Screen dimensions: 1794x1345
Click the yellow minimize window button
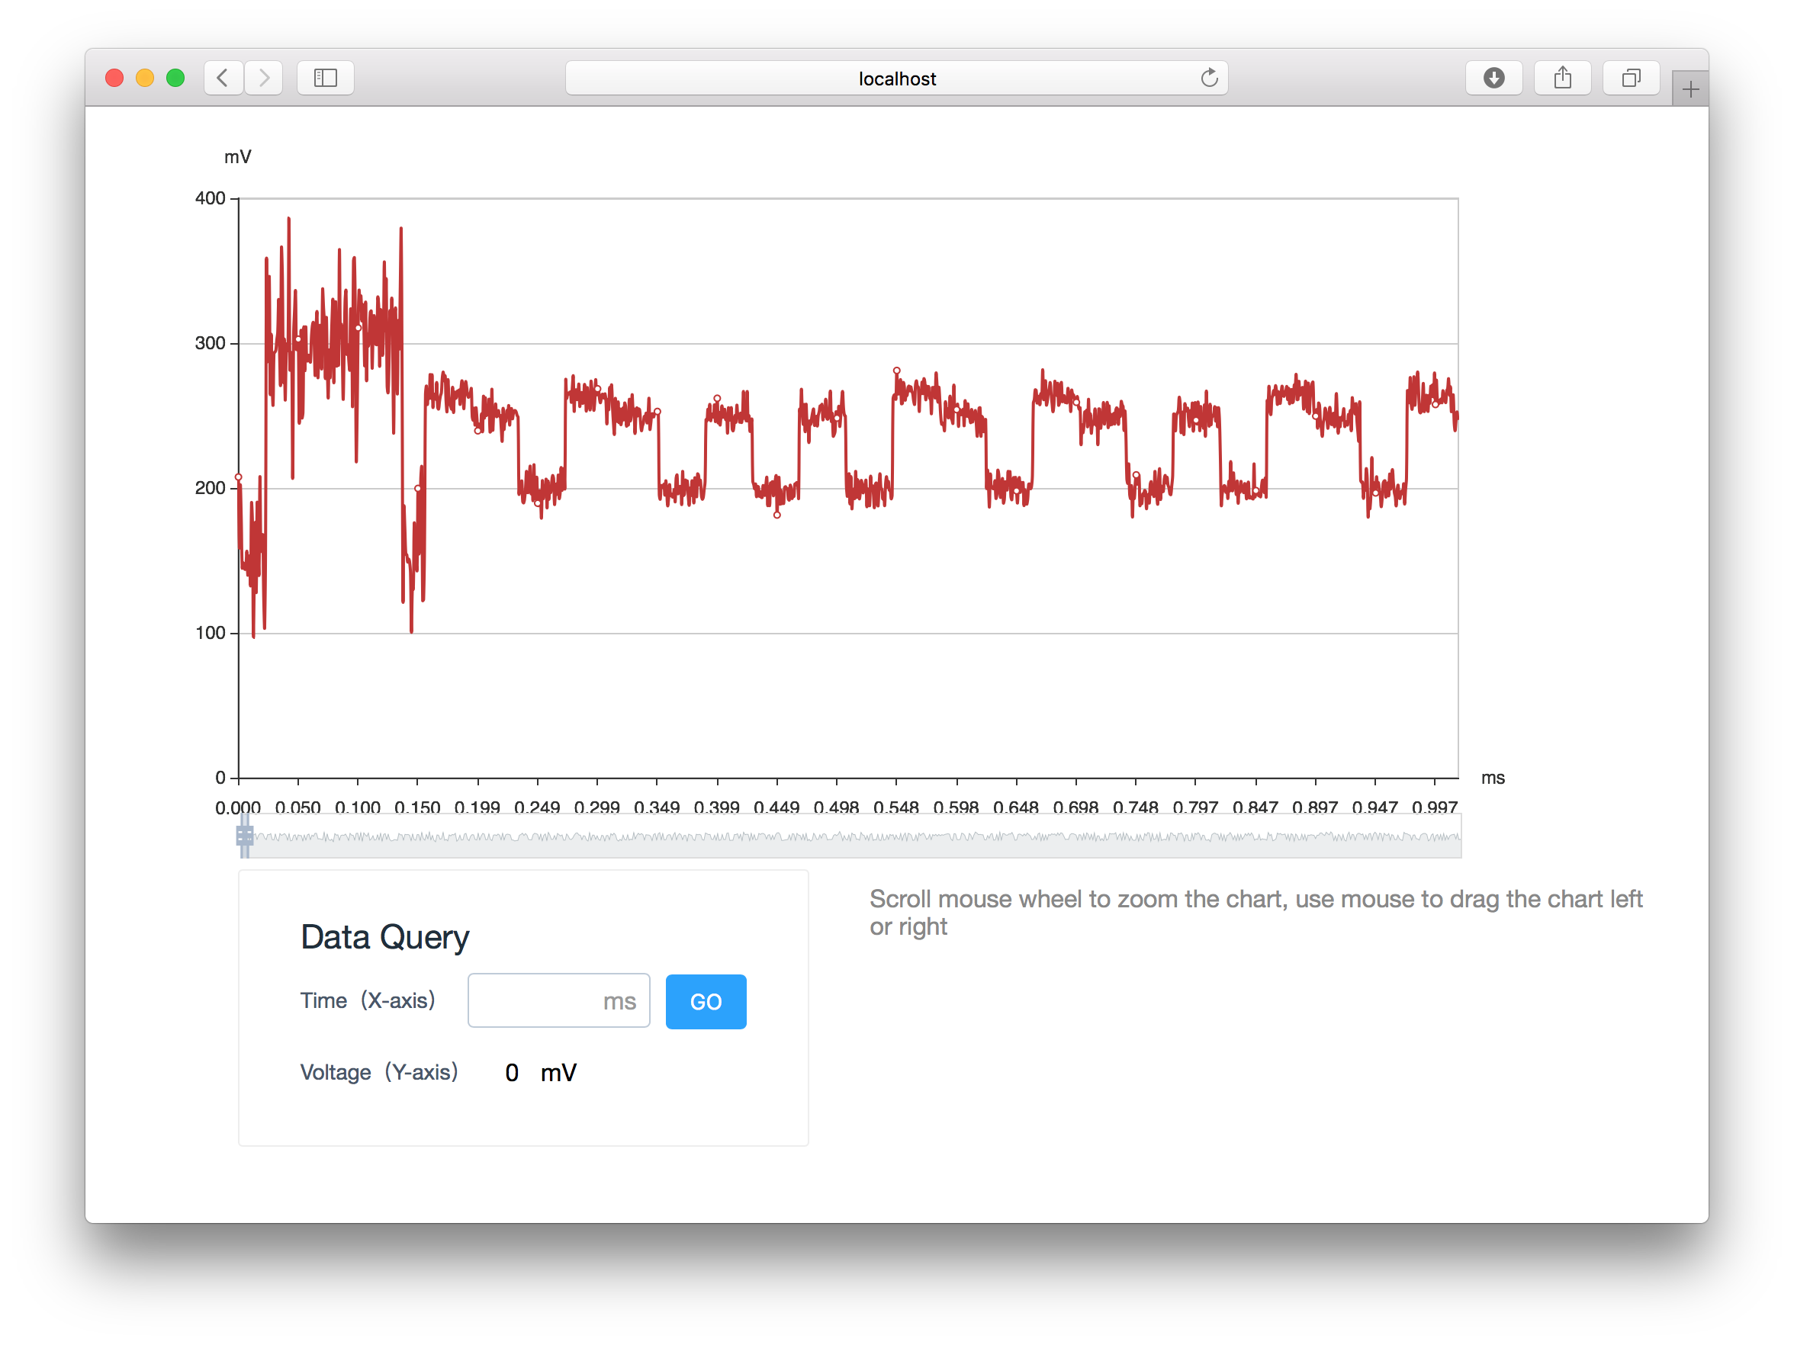tap(145, 78)
